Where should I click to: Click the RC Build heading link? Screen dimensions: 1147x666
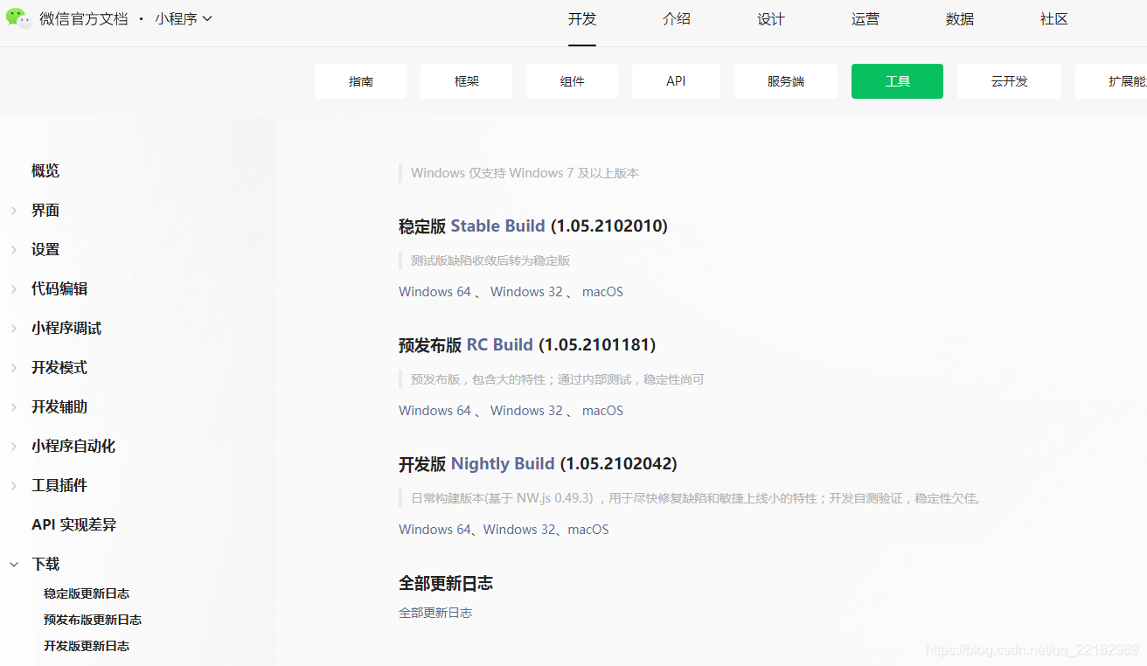pyautogui.click(x=499, y=345)
